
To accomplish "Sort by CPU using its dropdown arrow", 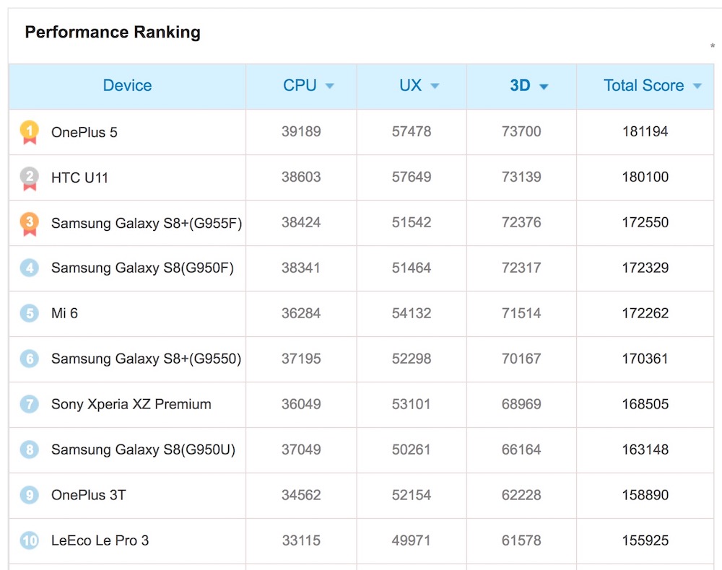I will coord(330,87).
